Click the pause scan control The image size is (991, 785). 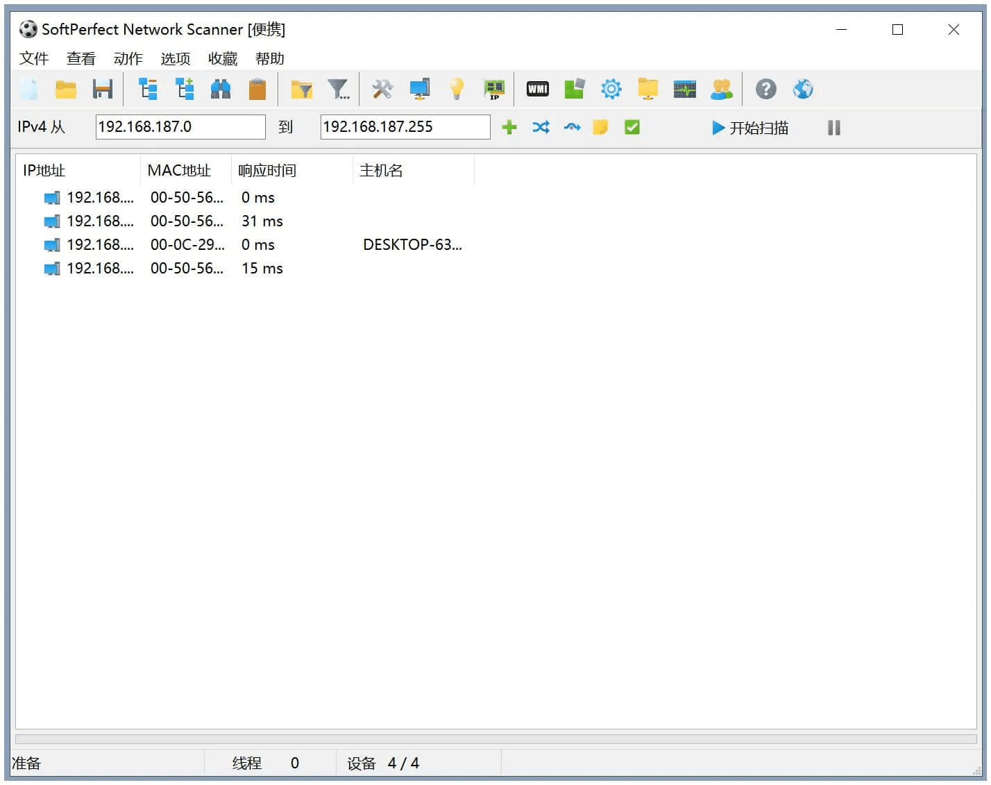click(x=833, y=128)
